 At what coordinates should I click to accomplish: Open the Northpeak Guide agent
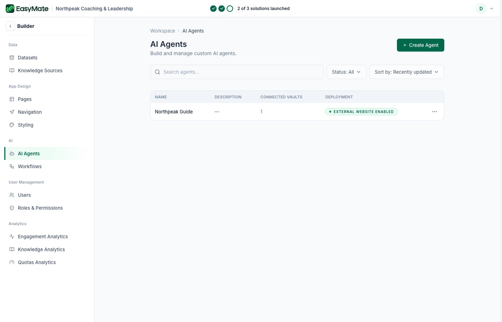(174, 112)
